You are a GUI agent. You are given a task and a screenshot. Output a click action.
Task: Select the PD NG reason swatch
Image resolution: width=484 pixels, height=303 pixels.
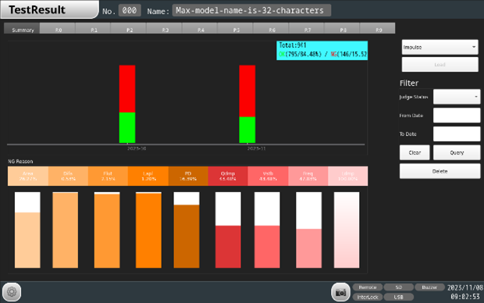188,176
